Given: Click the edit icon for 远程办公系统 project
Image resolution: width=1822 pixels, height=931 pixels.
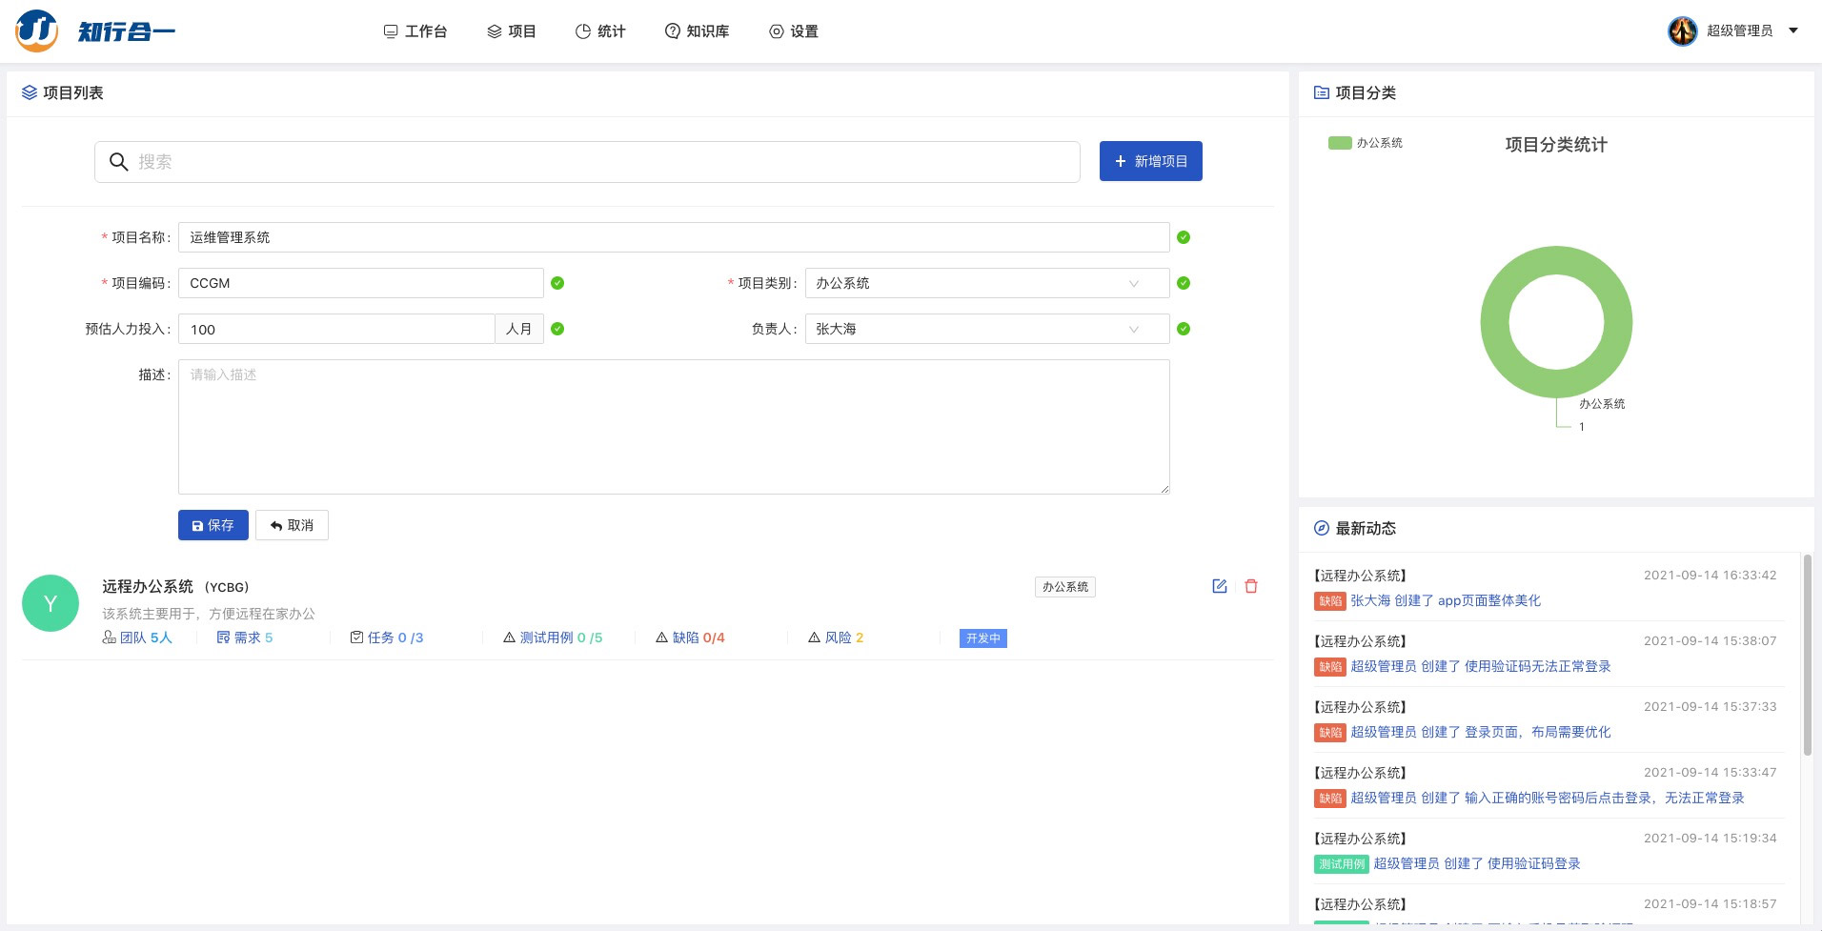Looking at the screenshot, I should pos(1219,586).
